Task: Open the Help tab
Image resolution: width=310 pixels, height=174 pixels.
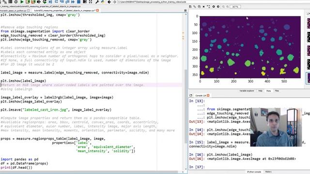Action: pos(260,91)
